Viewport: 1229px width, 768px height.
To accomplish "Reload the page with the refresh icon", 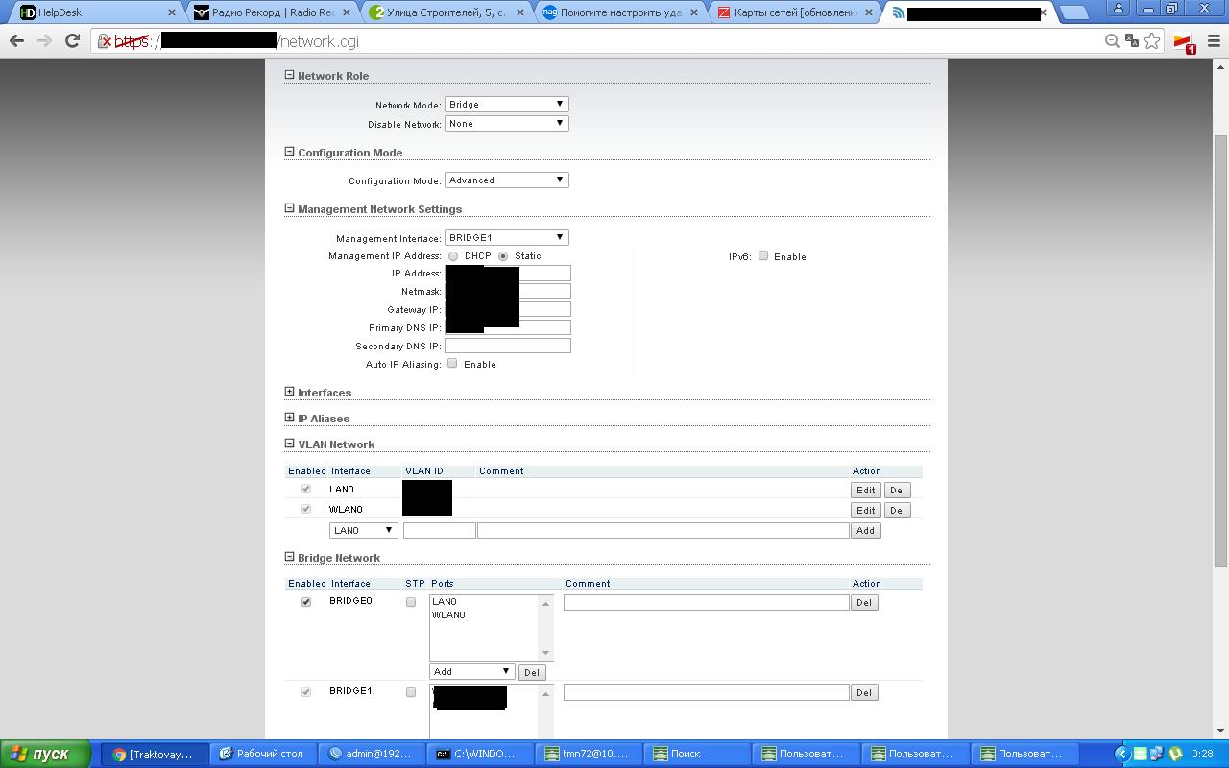I will [x=72, y=41].
